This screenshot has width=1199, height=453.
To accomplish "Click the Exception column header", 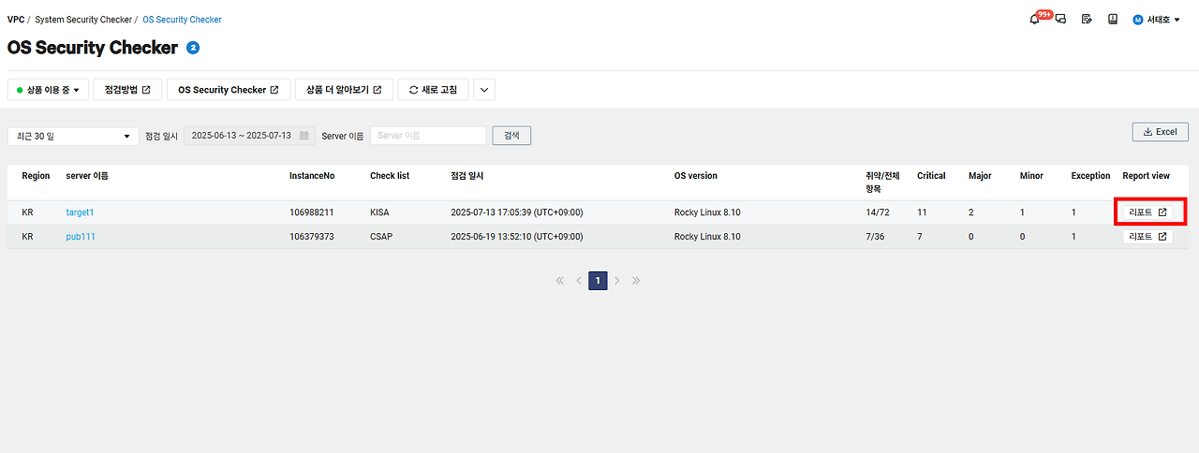I will pyautogui.click(x=1090, y=175).
